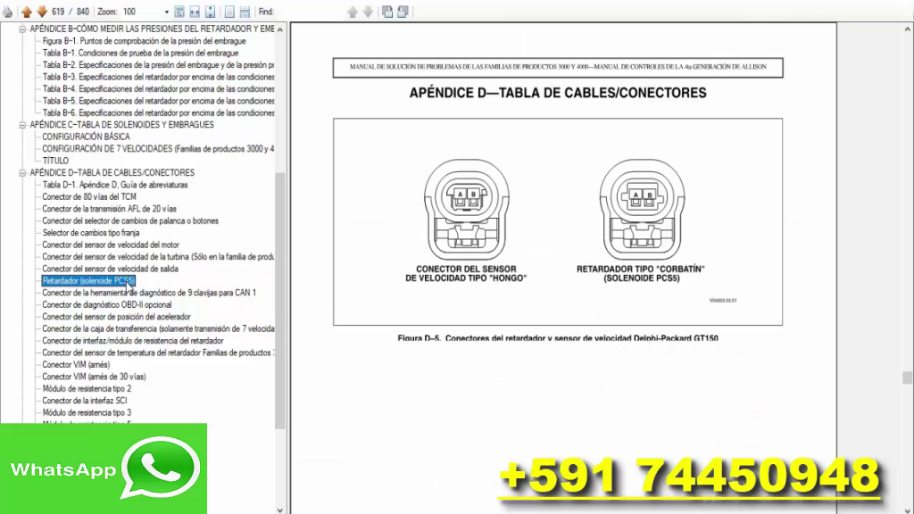
Task: Click the rotate page clockwise icon
Action: (388, 11)
